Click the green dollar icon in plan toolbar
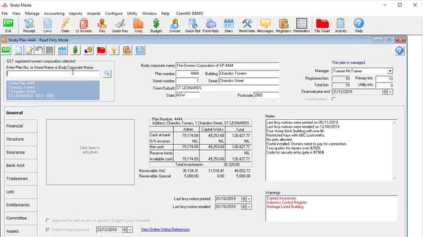The height and width of the screenshot is (237, 423). [x=75, y=50]
